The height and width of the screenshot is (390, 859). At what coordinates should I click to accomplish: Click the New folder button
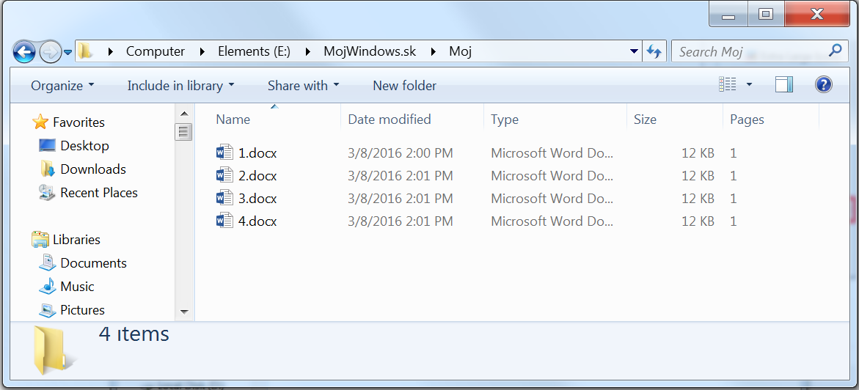[x=404, y=86]
